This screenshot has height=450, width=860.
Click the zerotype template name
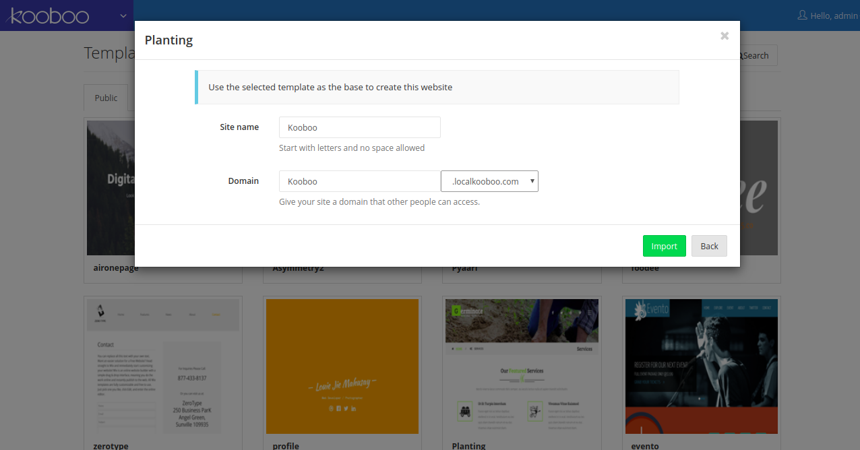[111, 446]
